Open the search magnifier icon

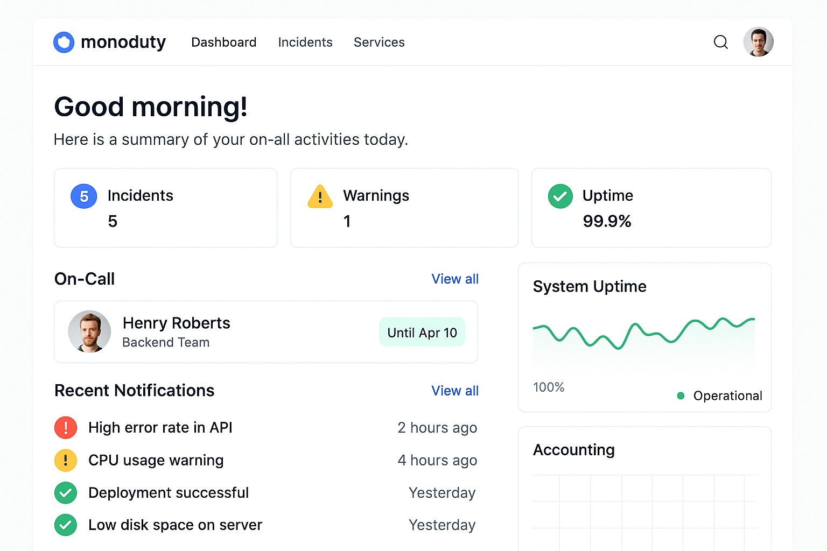coord(721,42)
